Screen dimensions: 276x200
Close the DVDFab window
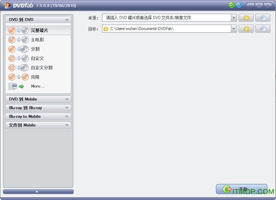pyautogui.click(x=268, y=5)
